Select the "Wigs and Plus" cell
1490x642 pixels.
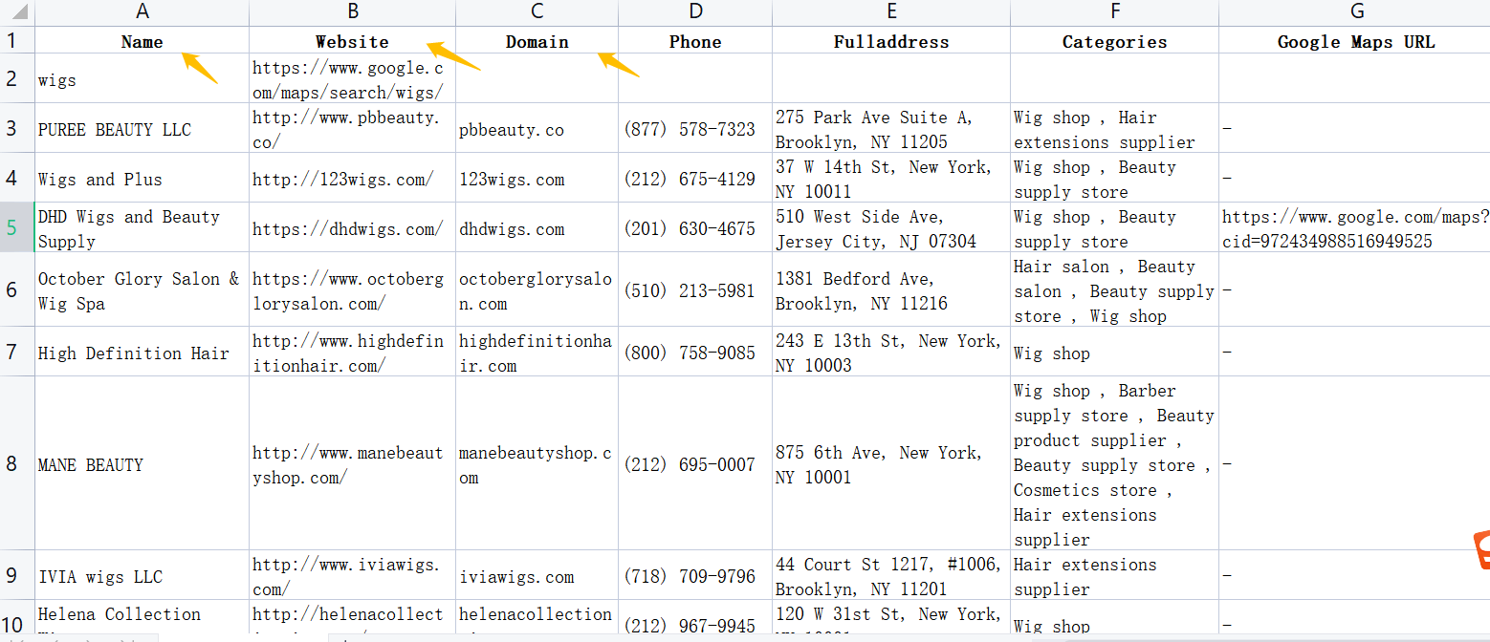point(142,178)
